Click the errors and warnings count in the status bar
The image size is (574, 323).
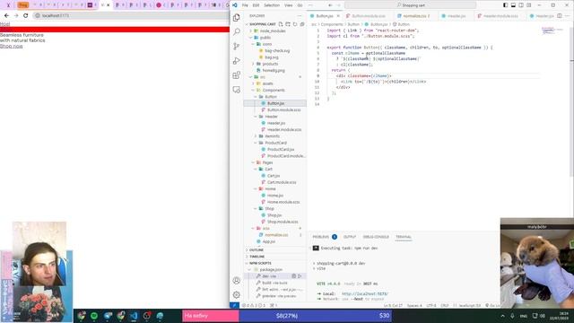pos(254,305)
